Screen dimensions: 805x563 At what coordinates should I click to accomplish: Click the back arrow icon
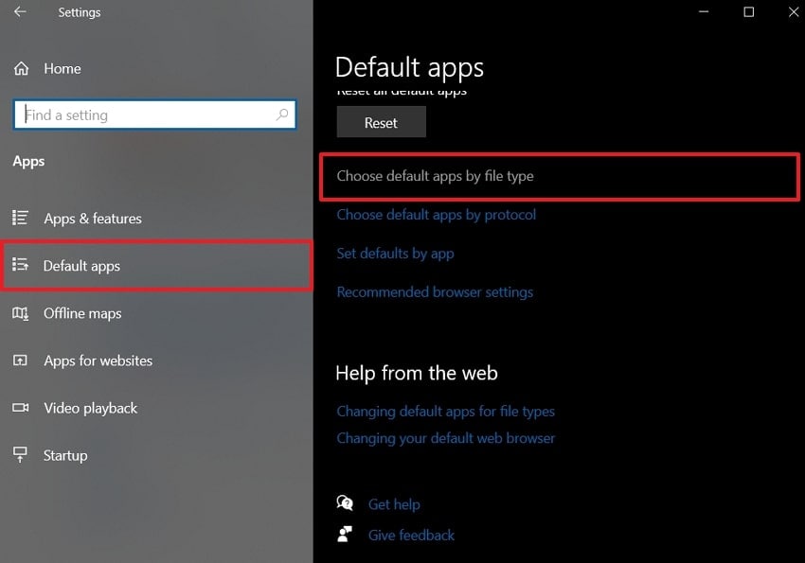pyautogui.click(x=20, y=12)
